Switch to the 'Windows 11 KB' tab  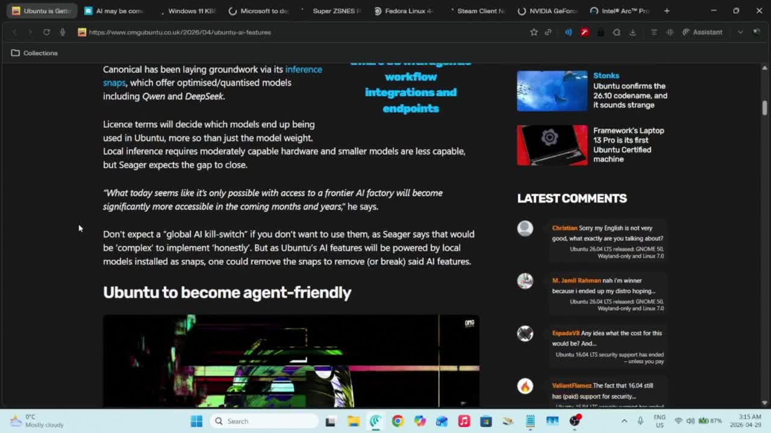pos(186,11)
